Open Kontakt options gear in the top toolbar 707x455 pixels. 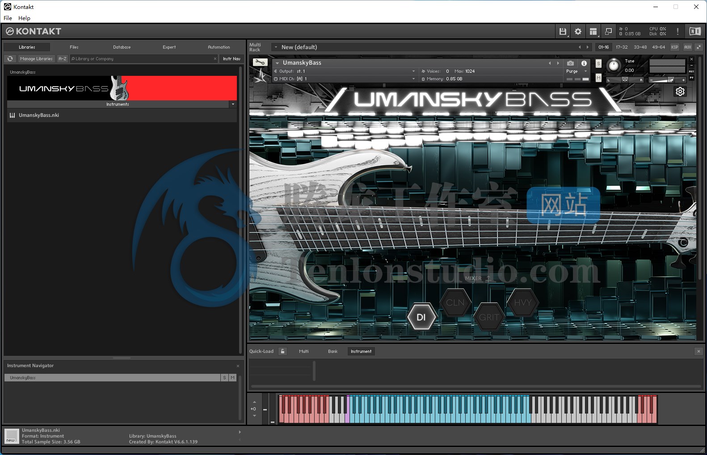click(578, 32)
